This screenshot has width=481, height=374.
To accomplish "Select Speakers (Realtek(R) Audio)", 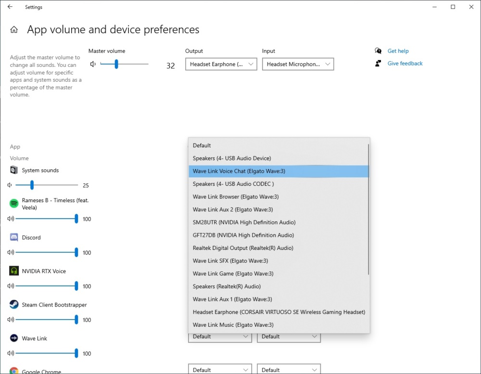I will [278, 286].
